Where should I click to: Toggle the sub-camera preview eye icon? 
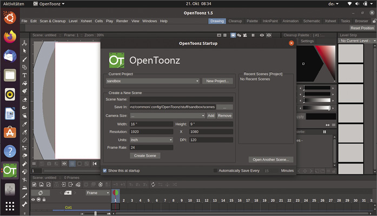point(269,35)
